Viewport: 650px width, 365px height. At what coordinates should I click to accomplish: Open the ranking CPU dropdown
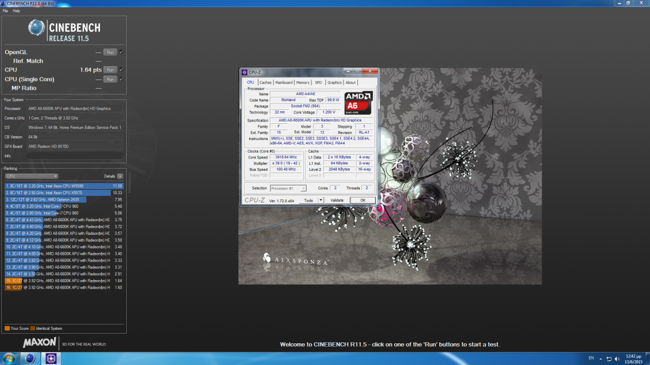tap(31, 176)
